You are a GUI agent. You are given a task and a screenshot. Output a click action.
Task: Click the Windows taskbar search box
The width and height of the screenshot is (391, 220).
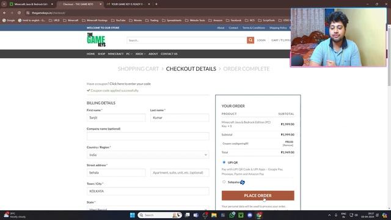pyautogui.click(x=159, y=215)
